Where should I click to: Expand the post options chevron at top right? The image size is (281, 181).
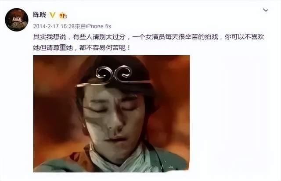click(265, 10)
